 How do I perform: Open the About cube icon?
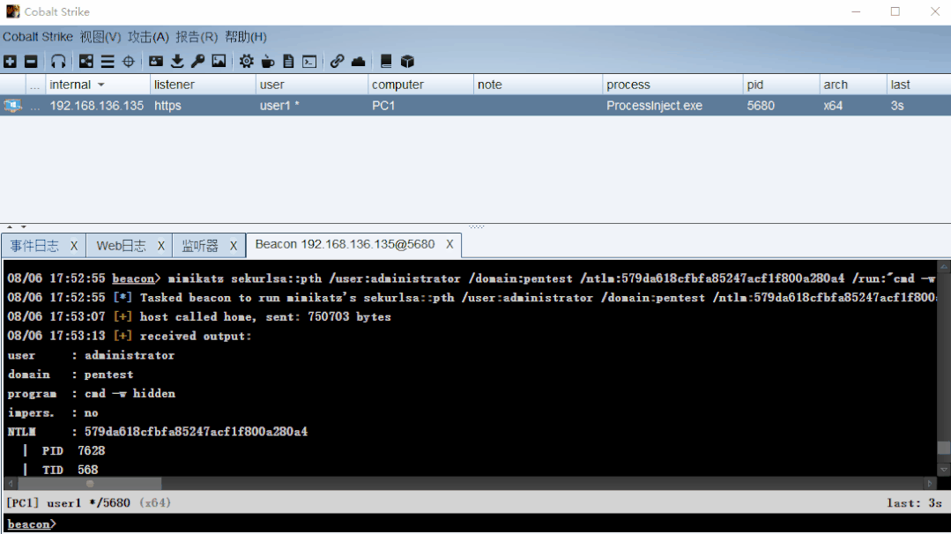[407, 61]
